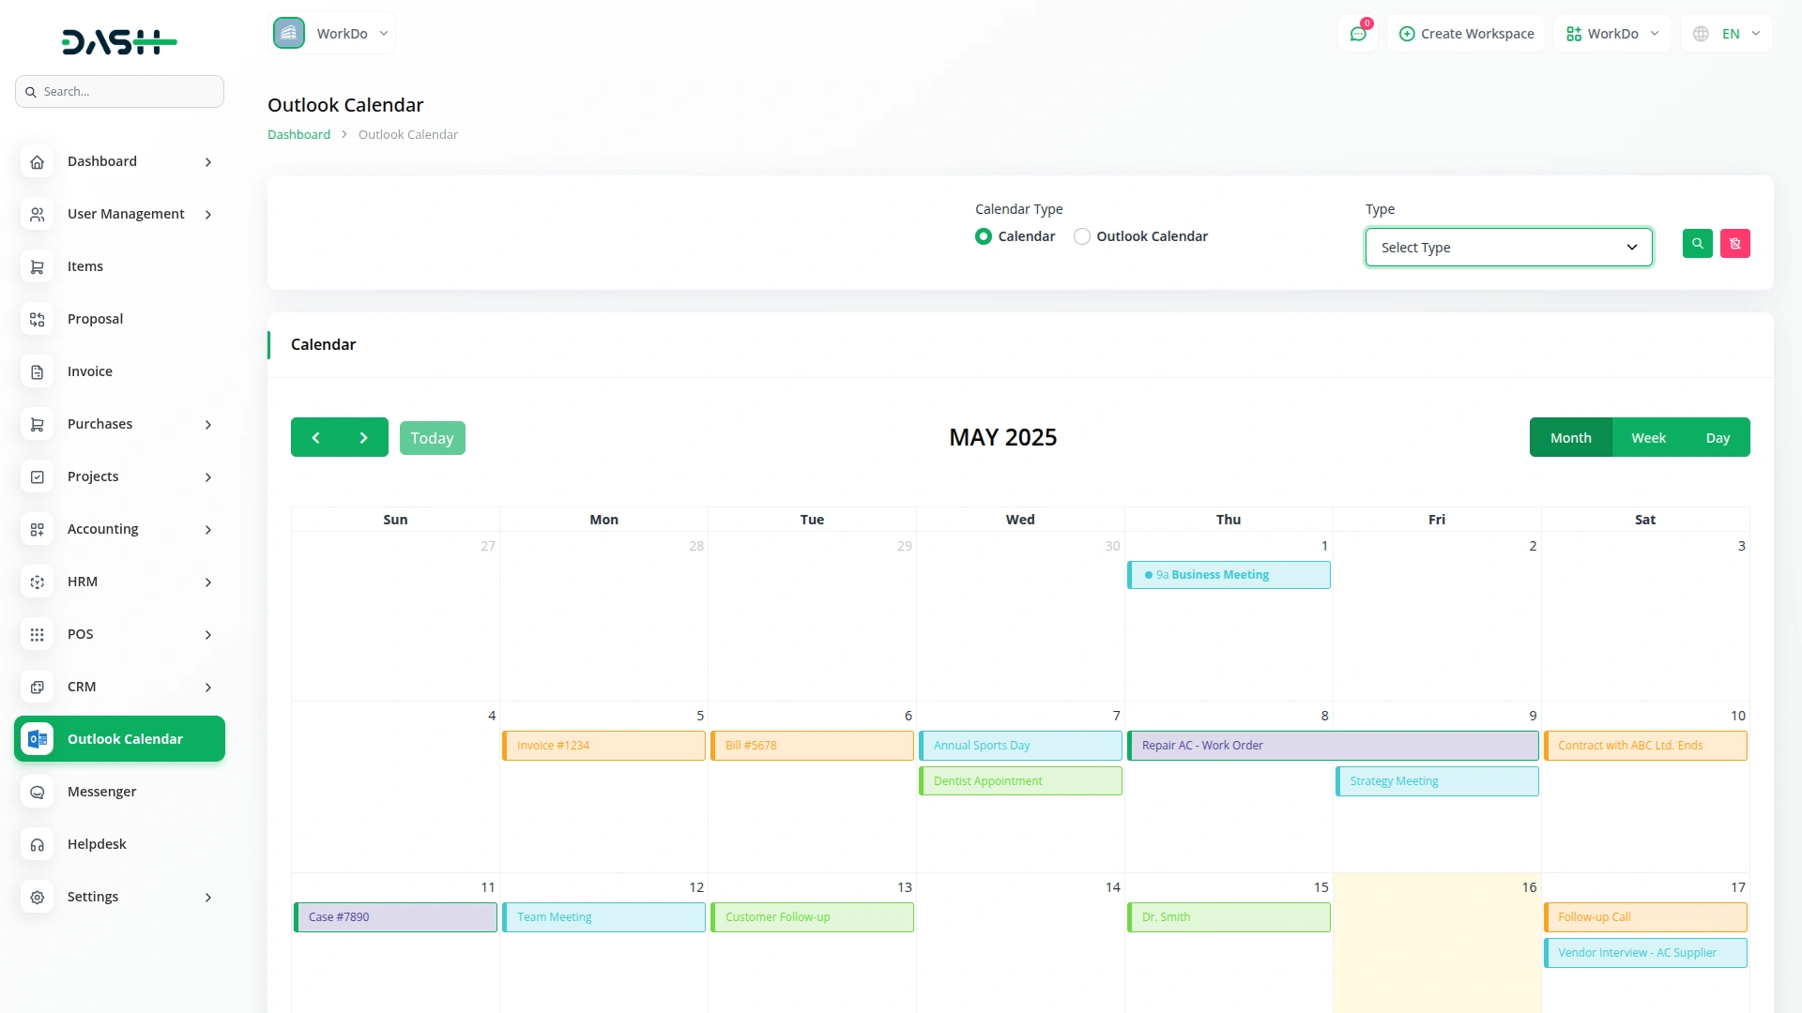Click the pink reset filter button
1802x1013 pixels.
pyautogui.click(x=1735, y=243)
